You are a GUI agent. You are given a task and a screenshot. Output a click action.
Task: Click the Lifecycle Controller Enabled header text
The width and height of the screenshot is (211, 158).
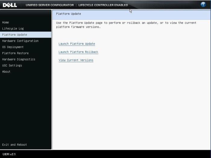(x=103, y=5)
